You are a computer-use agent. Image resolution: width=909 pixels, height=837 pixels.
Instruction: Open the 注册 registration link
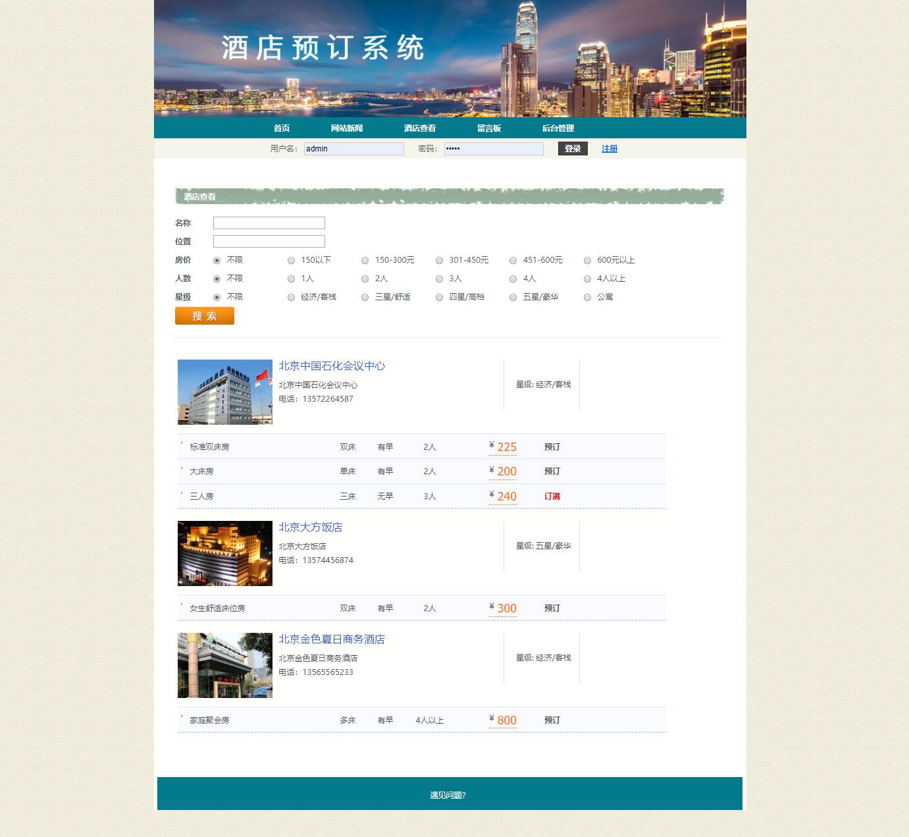point(608,148)
